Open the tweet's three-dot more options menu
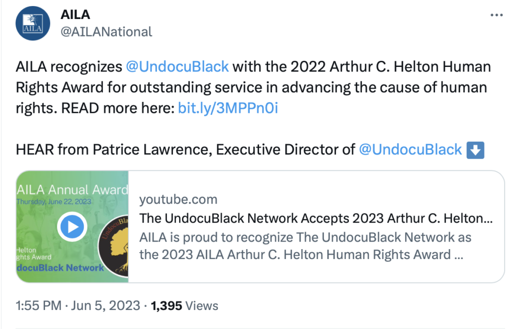The height and width of the screenshot is (329, 512). (496, 15)
